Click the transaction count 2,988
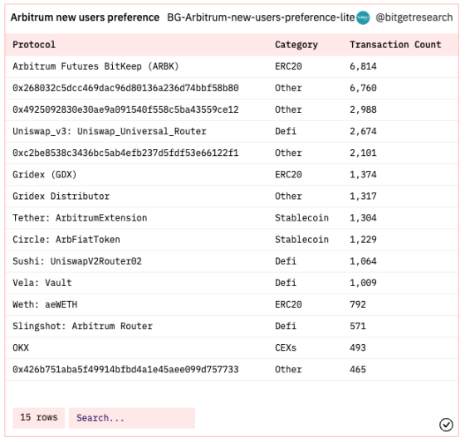This screenshot has height=442, width=465. point(363,109)
